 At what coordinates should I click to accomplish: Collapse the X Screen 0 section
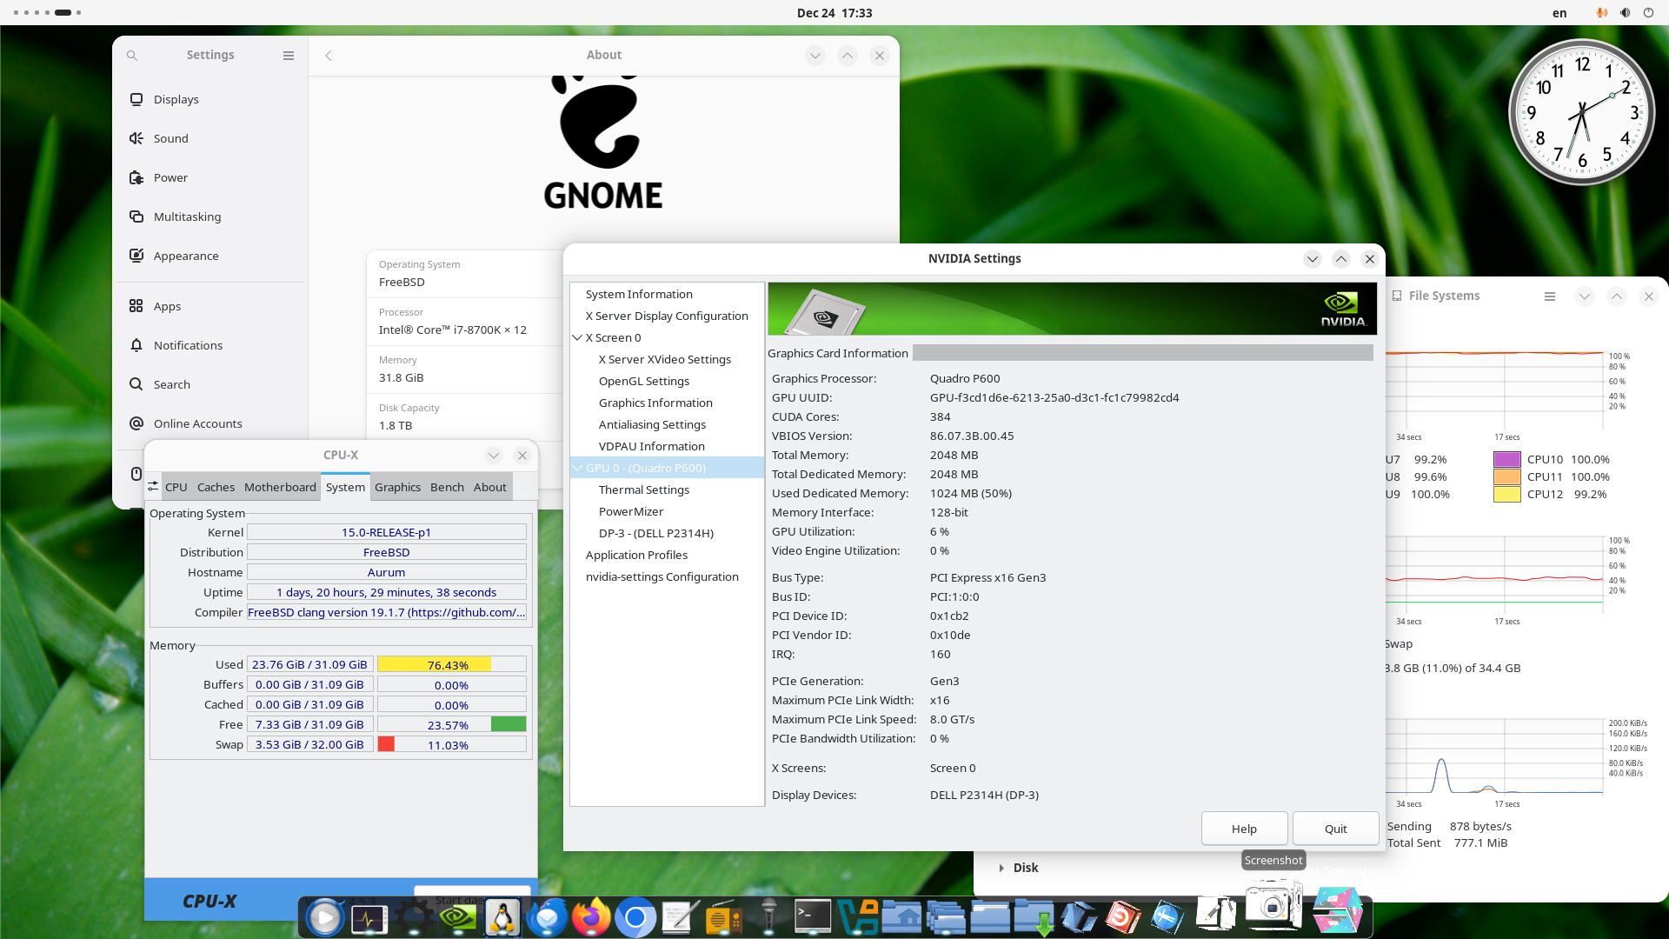(578, 337)
